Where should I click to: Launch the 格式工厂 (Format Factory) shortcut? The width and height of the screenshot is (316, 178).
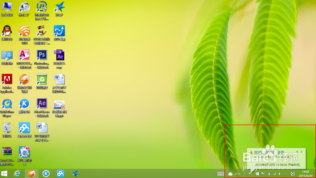click(x=24, y=9)
